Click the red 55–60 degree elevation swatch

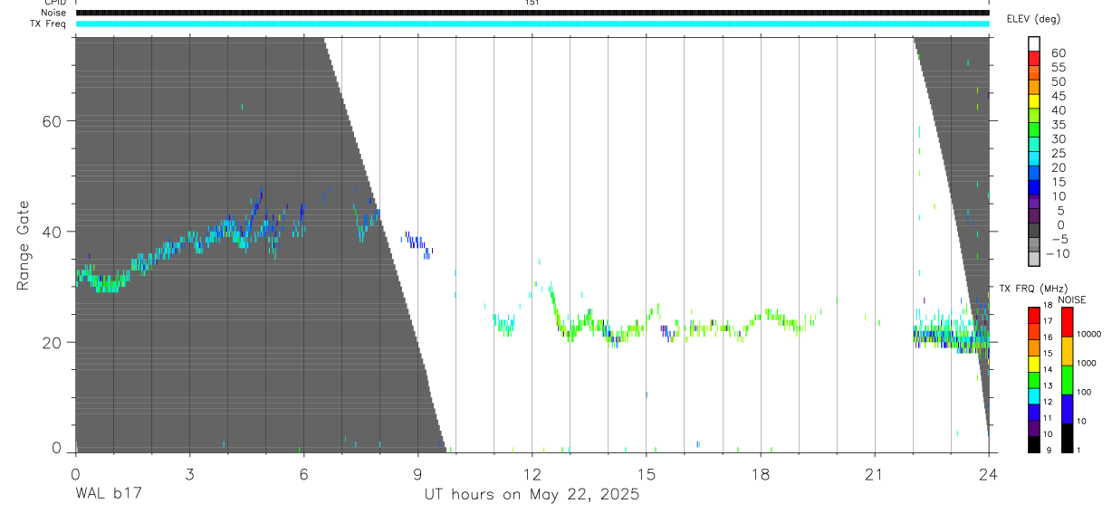tap(1034, 60)
